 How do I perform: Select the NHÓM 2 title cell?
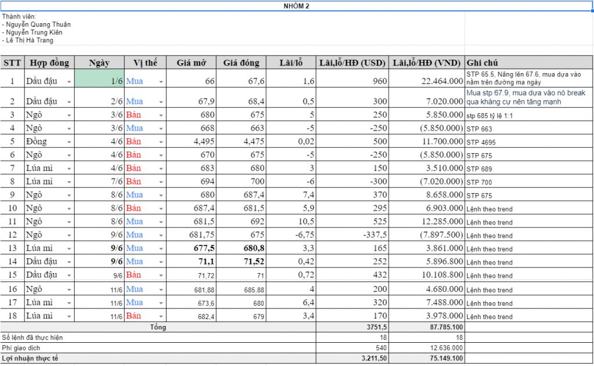(296, 6)
